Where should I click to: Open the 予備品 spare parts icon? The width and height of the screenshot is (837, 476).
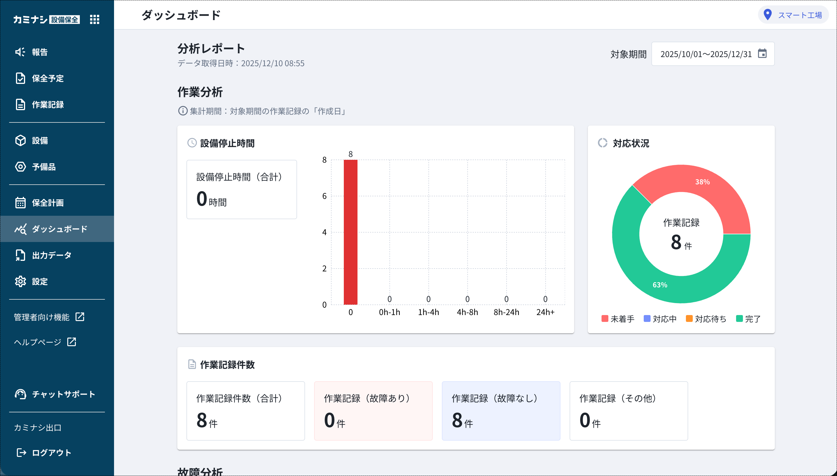tap(20, 167)
